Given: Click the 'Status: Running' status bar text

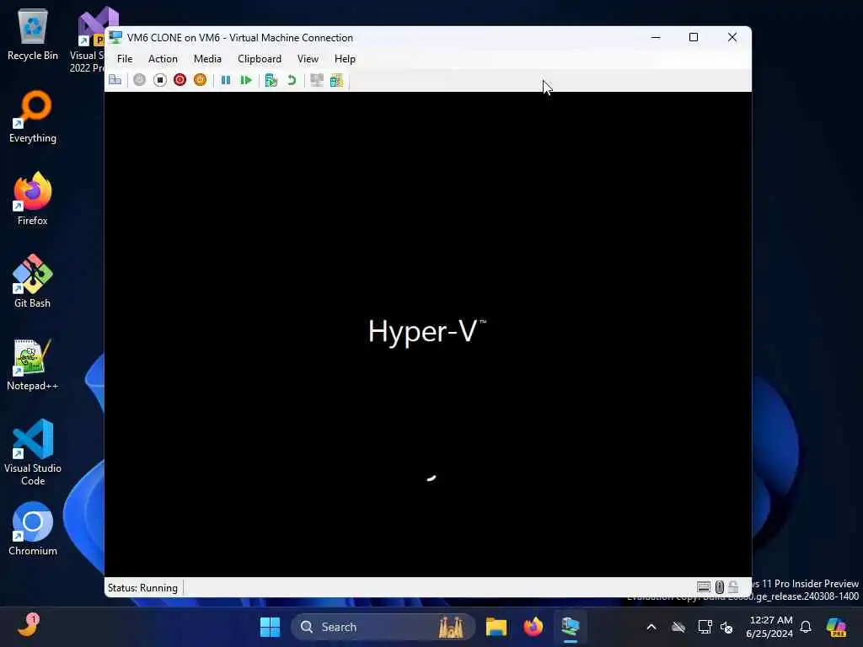Looking at the screenshot, I should point(142,587).
